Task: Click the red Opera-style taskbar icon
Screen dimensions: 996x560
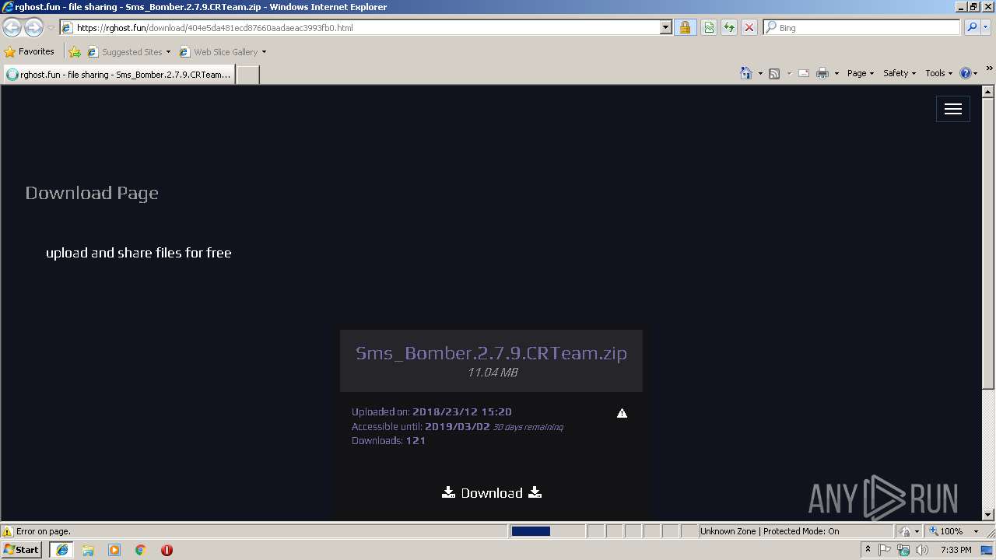Action: (167, 550)
